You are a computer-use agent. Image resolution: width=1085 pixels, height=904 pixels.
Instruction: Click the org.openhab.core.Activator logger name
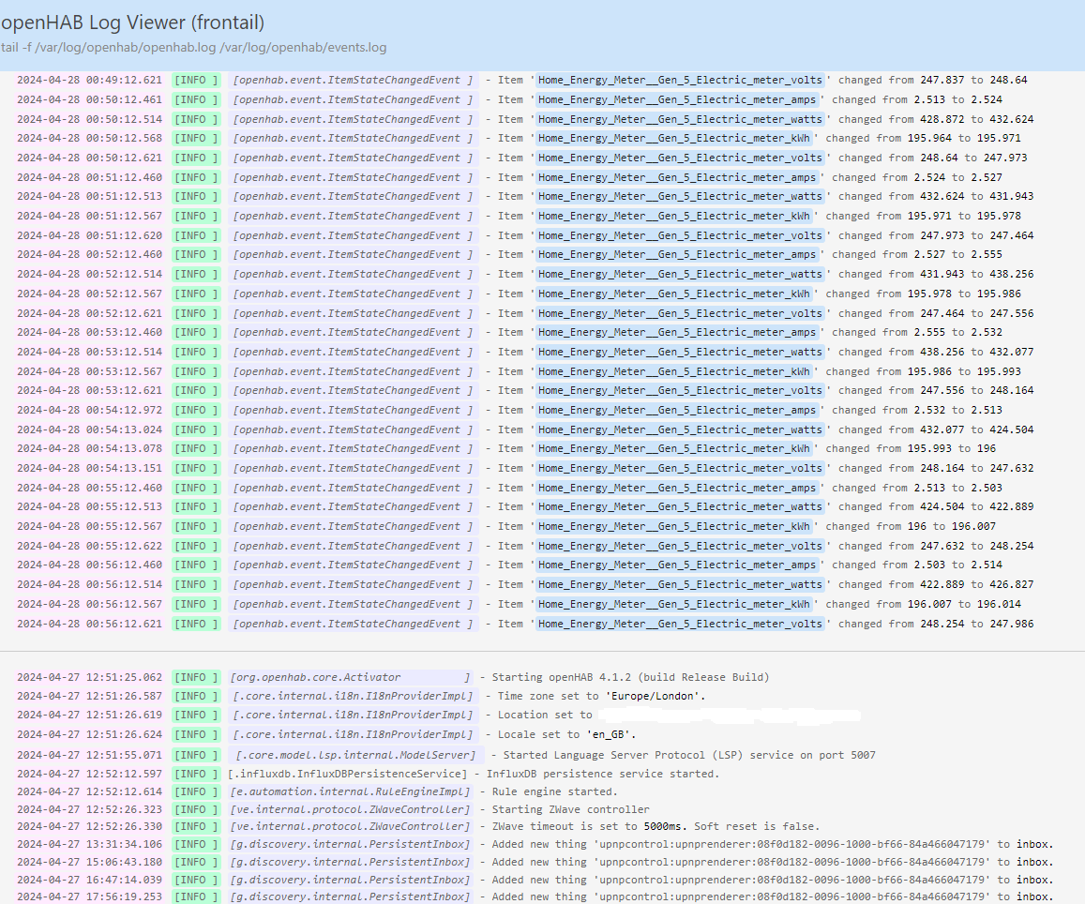[x=319, y=678]
